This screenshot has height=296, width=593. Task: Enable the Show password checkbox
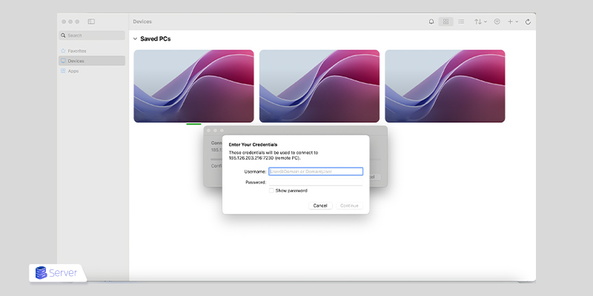[271, 191]
